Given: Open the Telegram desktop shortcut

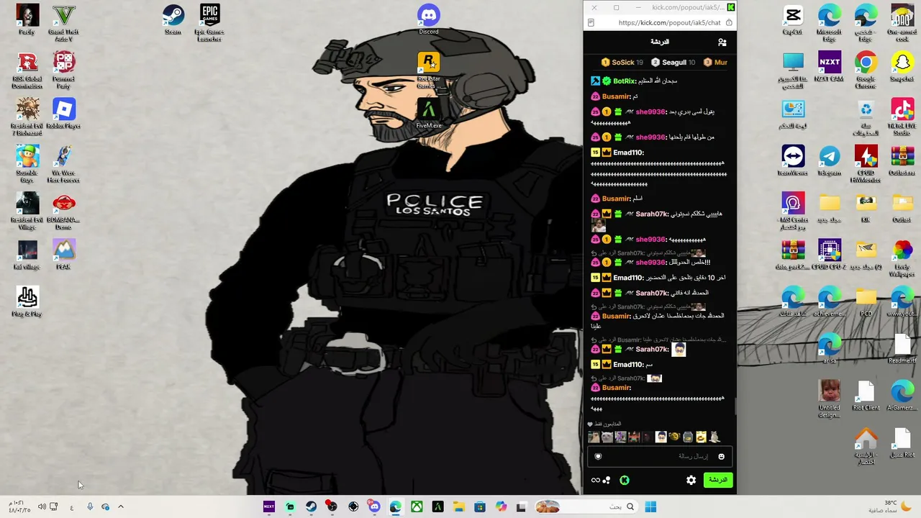Looking at the screenshot, I should [830, 160].
